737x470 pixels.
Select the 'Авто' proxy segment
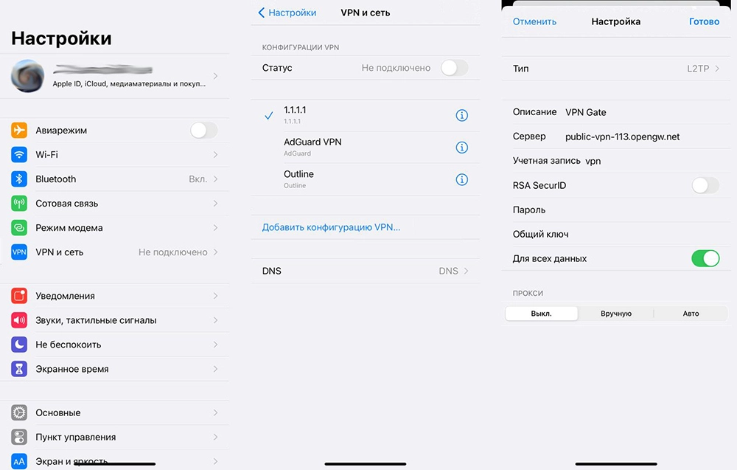(691, 314)
